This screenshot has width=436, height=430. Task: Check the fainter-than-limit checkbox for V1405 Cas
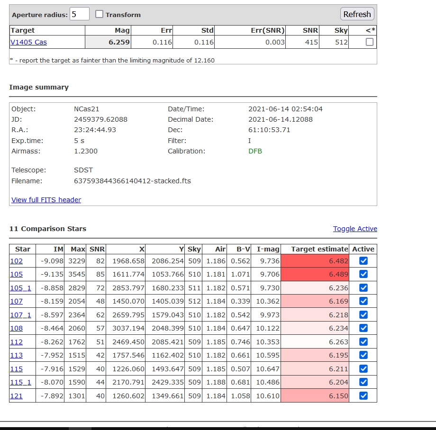pyautogui.click(x=370, y=42)
